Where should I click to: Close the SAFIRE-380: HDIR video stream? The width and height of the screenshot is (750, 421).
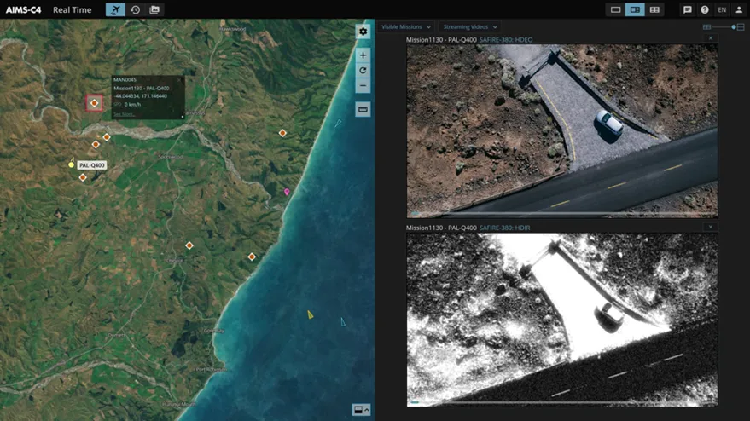pos(710,227)
